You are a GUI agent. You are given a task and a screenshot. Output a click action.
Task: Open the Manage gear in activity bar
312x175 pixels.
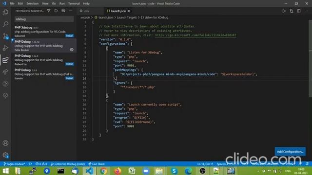point(5,155)
